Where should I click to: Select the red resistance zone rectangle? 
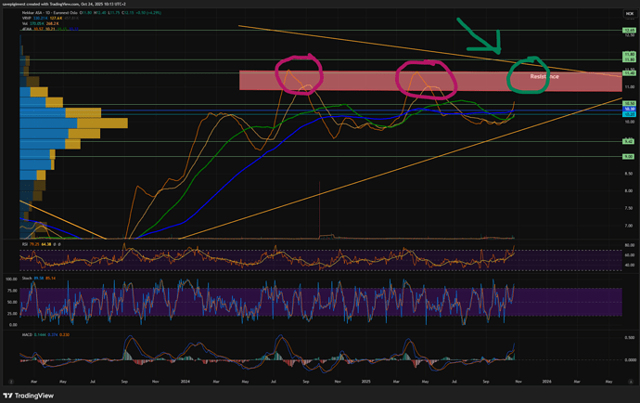tap(371, 81)
